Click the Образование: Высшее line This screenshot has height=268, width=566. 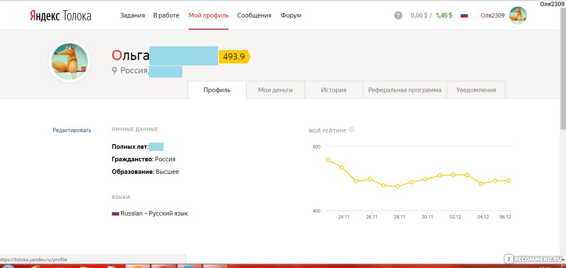coord(145,172)
